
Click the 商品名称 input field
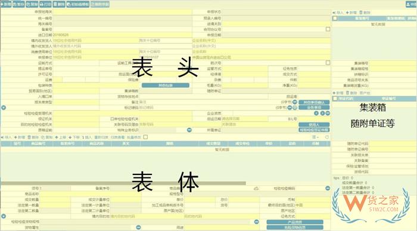tap(91, 193)
